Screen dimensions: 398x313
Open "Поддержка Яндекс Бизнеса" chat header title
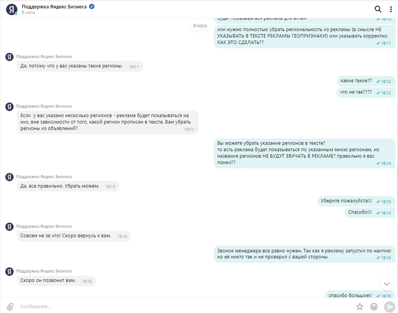pyautogui.click(x=55, y=6)
